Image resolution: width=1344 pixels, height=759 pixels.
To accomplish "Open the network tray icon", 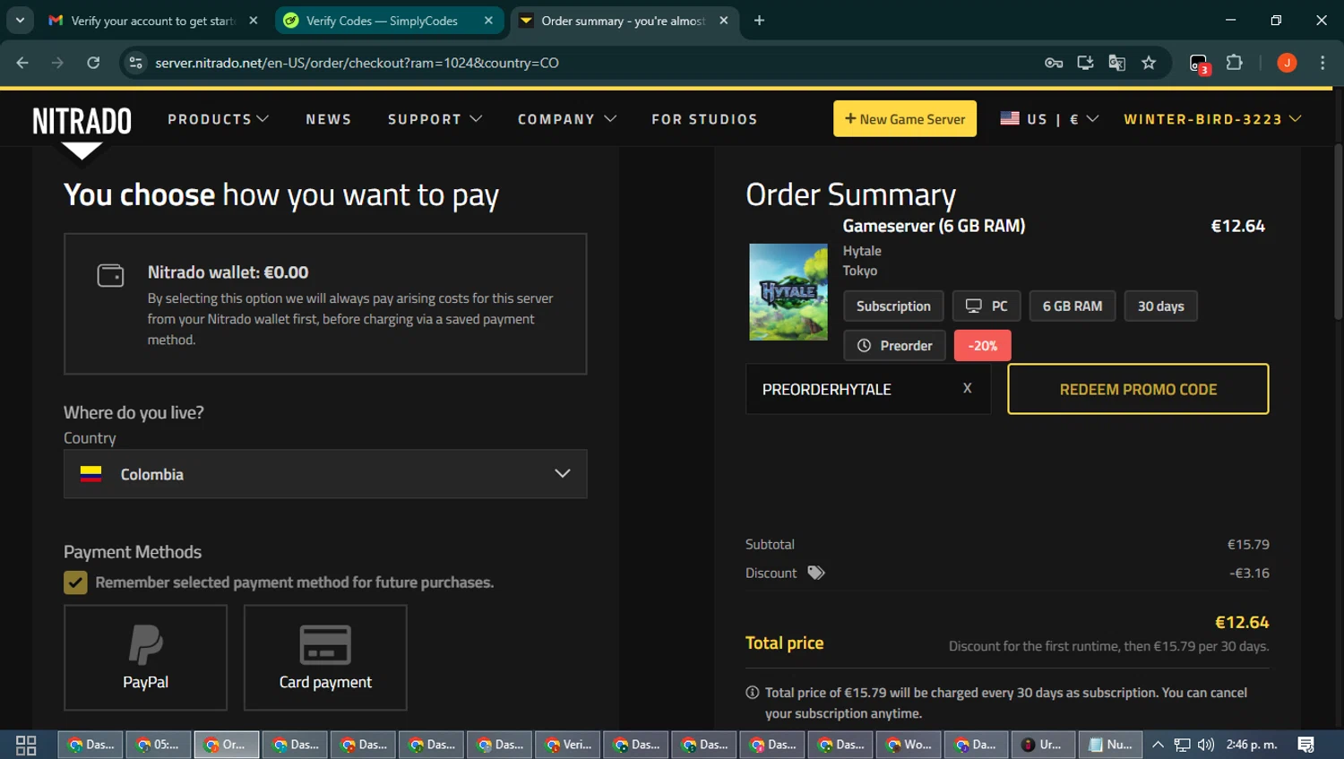I will click(x=1183, y=745).
